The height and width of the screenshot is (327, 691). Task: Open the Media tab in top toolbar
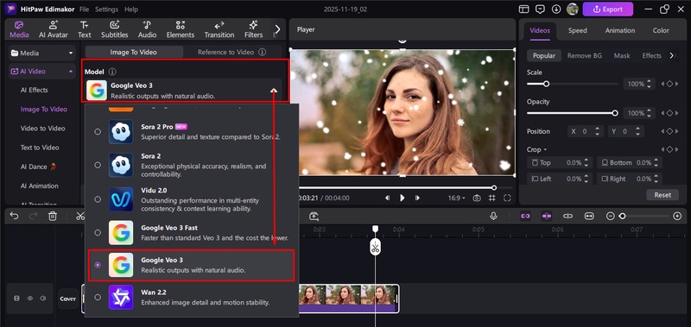[x=19, y=29]
